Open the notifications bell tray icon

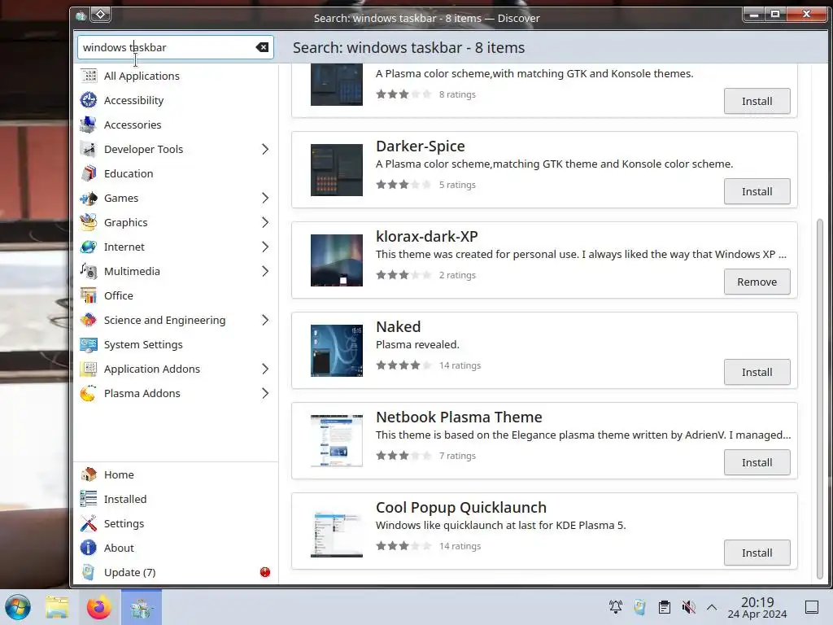(616, 607)
